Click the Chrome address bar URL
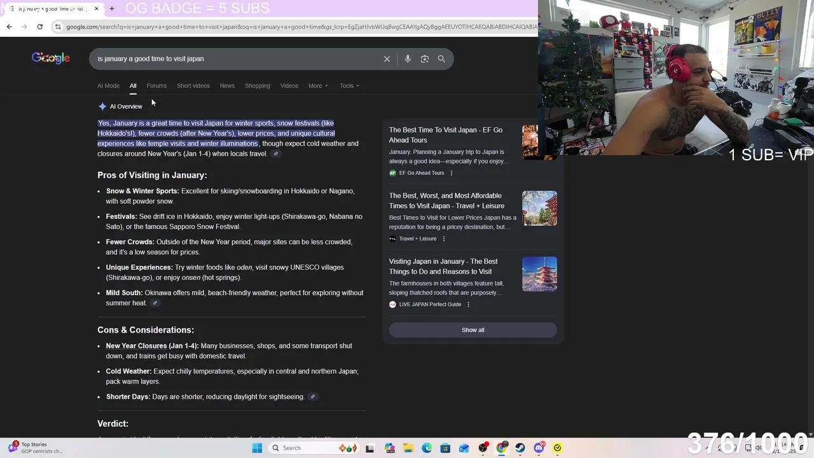This screenshot has width=814, height=458. (301, 27)
